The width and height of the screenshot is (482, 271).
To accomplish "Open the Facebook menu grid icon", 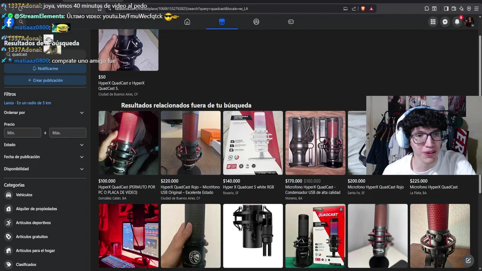I will (433, 22).
